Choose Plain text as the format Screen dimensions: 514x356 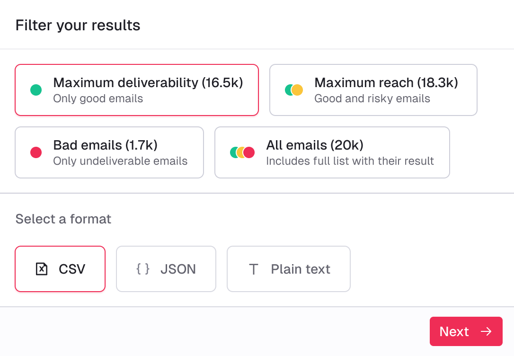click(x=289, y=269)
